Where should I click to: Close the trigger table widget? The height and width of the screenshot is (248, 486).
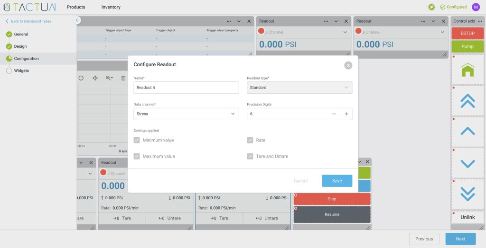click(x=249, y=21)
